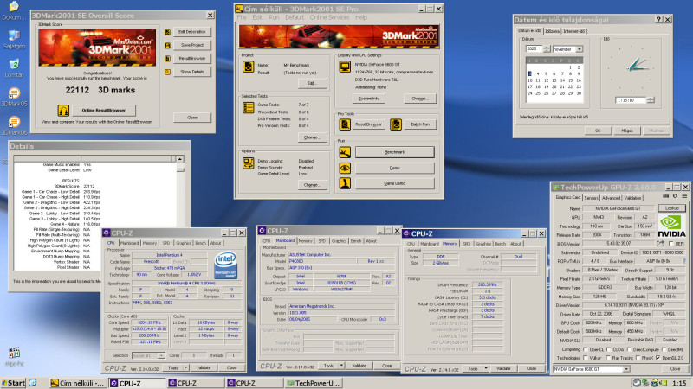Image resolution: width=693 pixels, height=389 pixels.
Task: Click the Show Details button
Action: (191, 72)
